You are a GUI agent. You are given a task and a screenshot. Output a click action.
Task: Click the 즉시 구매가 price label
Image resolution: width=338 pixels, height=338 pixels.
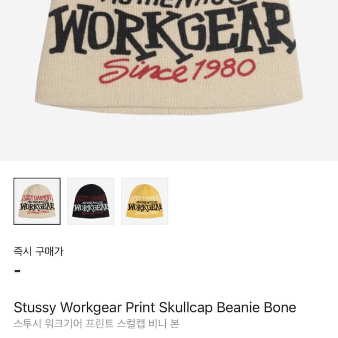(38, 251)
